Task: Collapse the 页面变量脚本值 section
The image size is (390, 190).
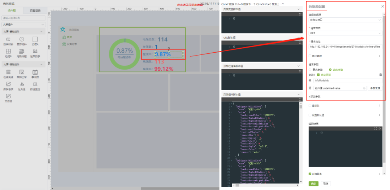Action: pos(299,9)
